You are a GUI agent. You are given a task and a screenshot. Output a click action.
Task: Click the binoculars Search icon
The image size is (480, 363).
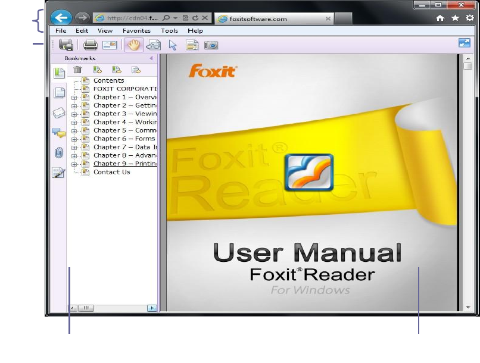point(154,45)
